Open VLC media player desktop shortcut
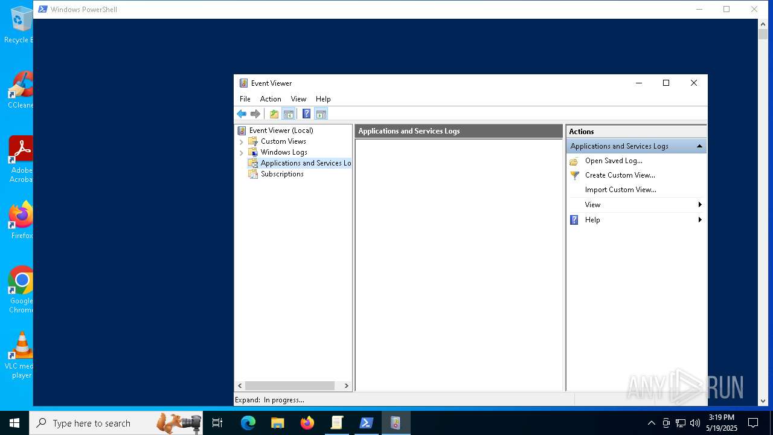The height and width of the screenshot is (435, 773). point(21,355)
